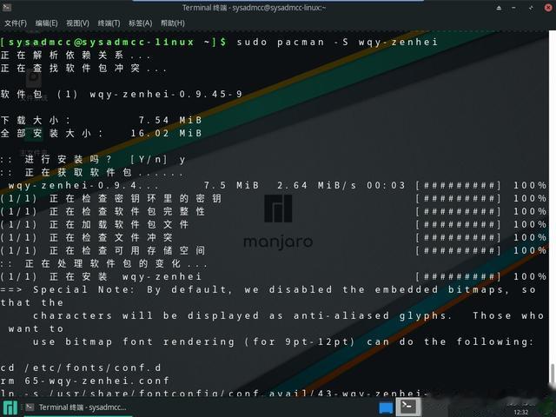Click 100% on '正在检查可用存储空间' row

click(530, 251)
